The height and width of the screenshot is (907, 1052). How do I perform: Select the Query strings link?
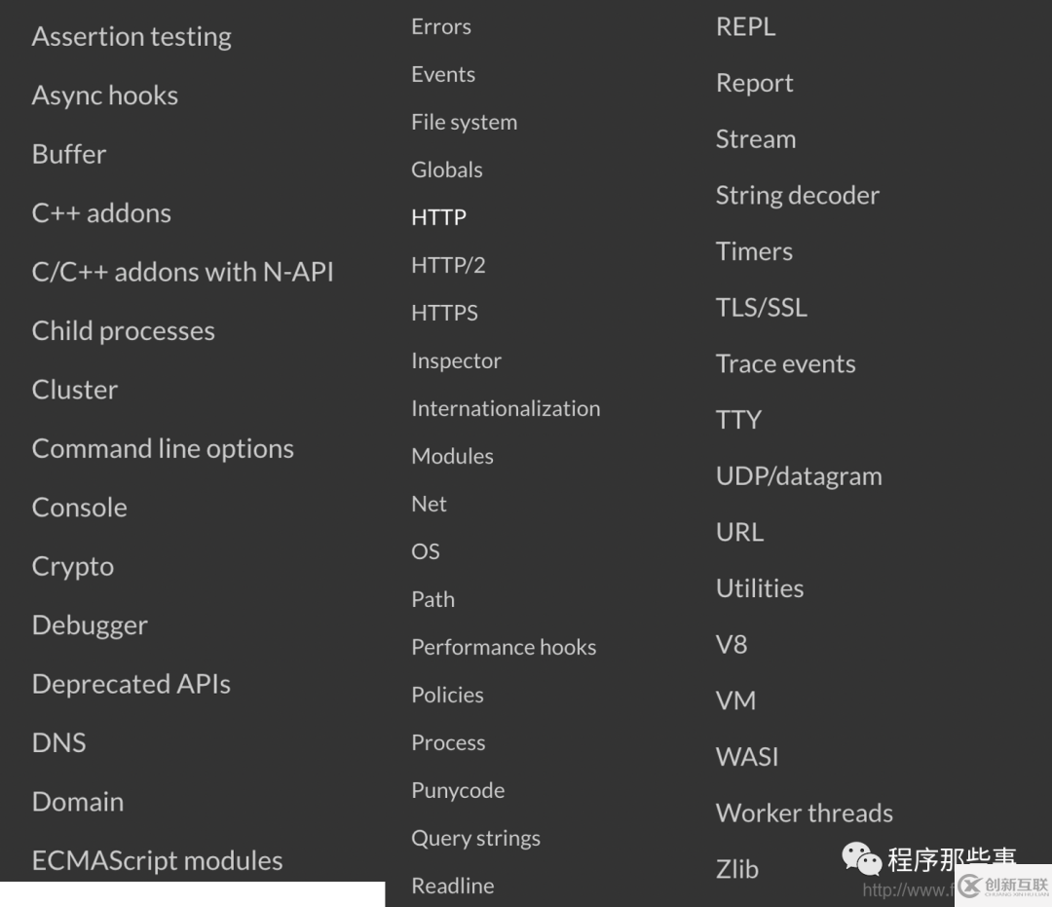pyautogui.click(x=475, y=839)
